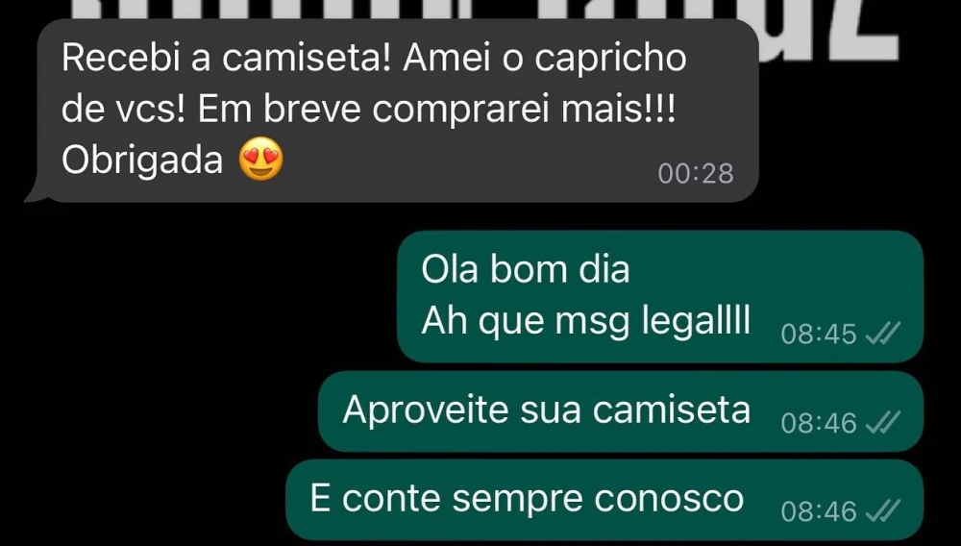The image size is (961, 546).
Task: Click the heart-eyes emoji after Obrigada
Action: (x=261, y=159)
